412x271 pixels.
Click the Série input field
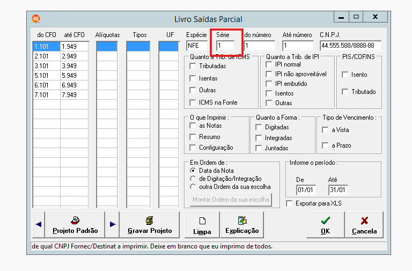225,46
